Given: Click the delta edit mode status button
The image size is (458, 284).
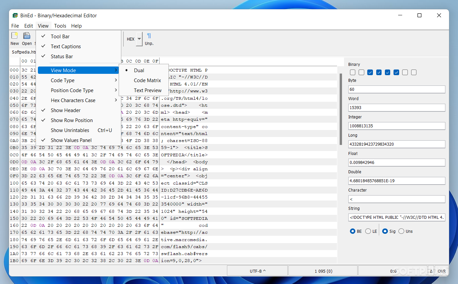Looking at the screenshot, I should click(x=431, y=271).
